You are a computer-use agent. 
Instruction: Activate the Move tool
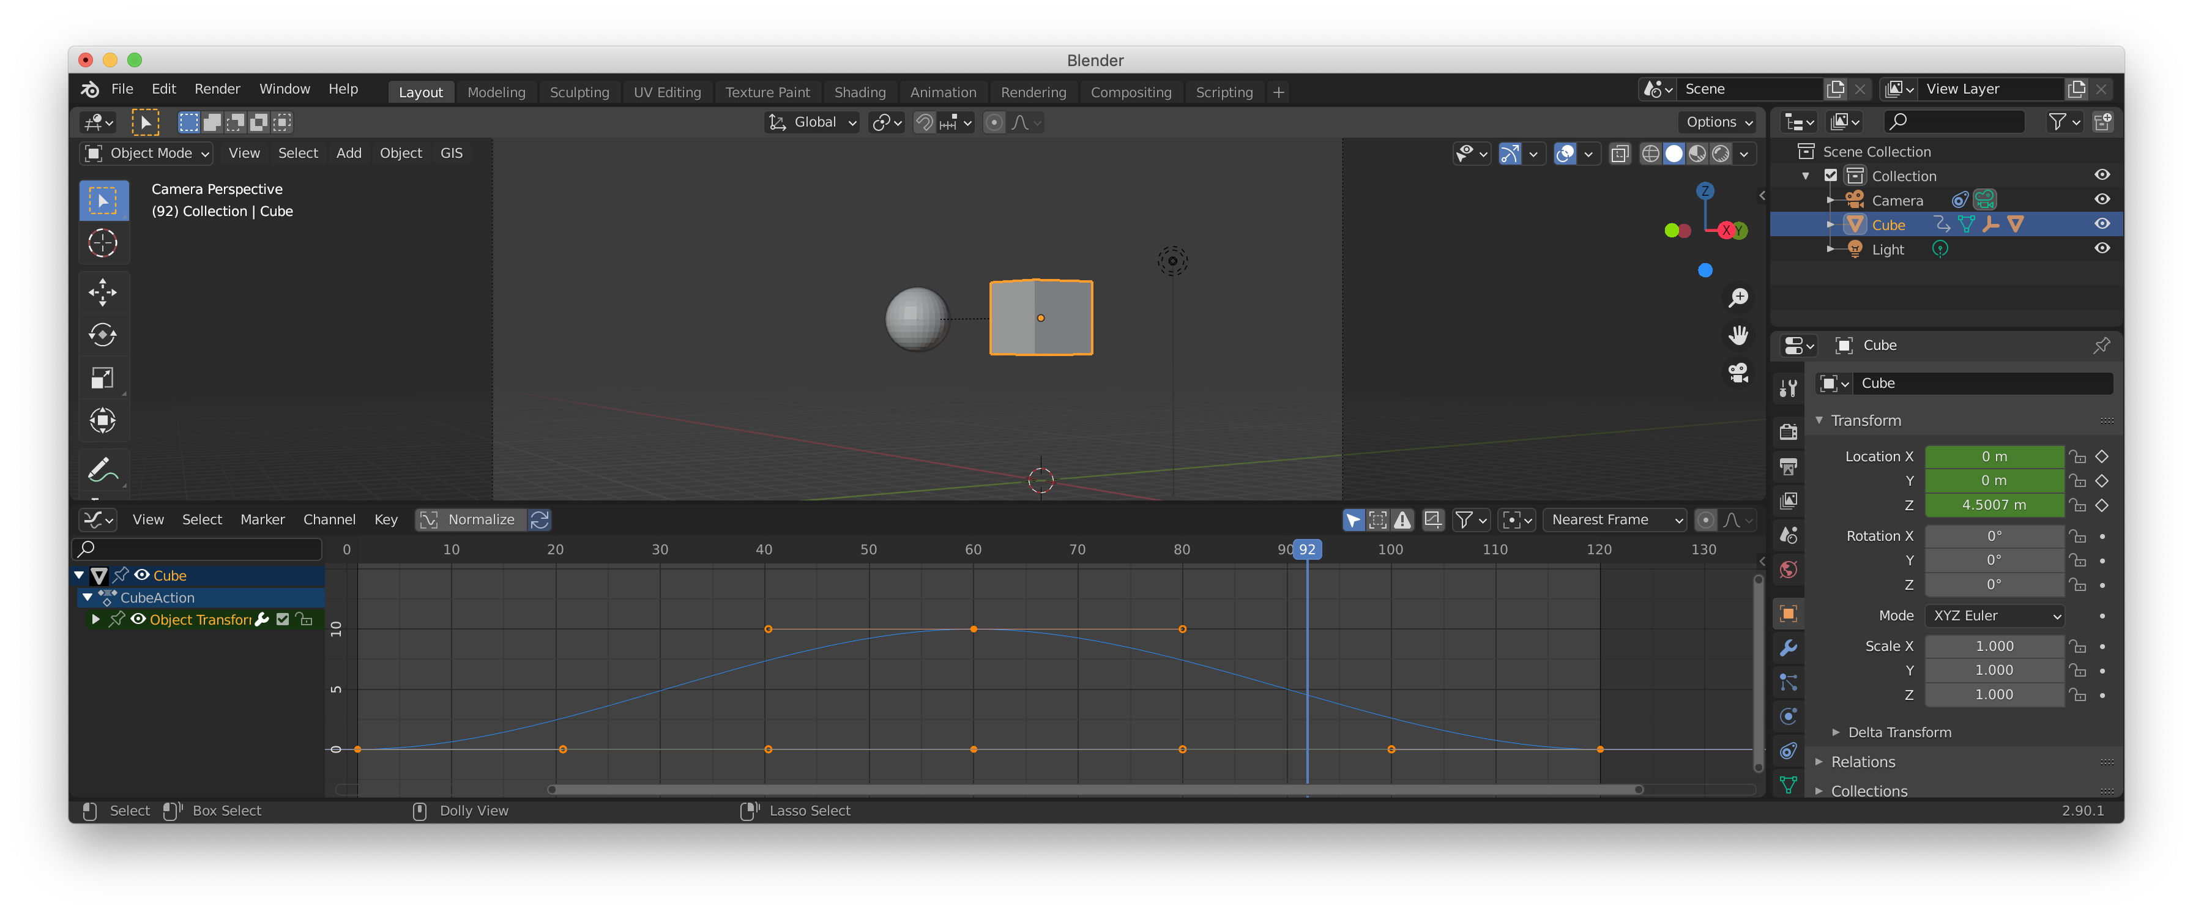pos(103,292)
